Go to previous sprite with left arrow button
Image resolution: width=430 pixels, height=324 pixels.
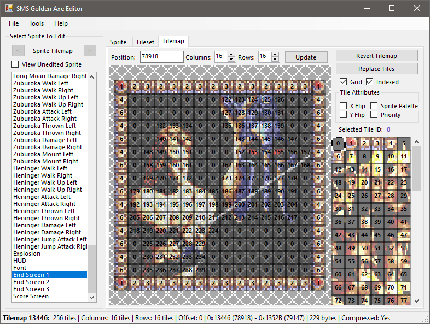pyautogui.click(x=18, y=51)
